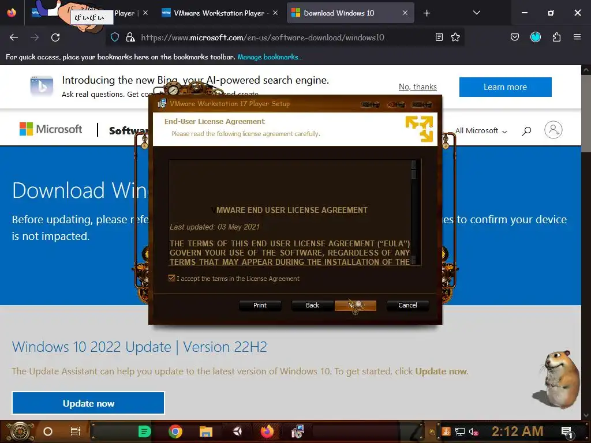
Task: Open Firefox account avatar icon
Action: click(536, 37)
